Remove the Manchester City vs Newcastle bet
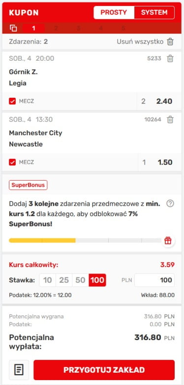184x385 pixels. pos(170,119)
